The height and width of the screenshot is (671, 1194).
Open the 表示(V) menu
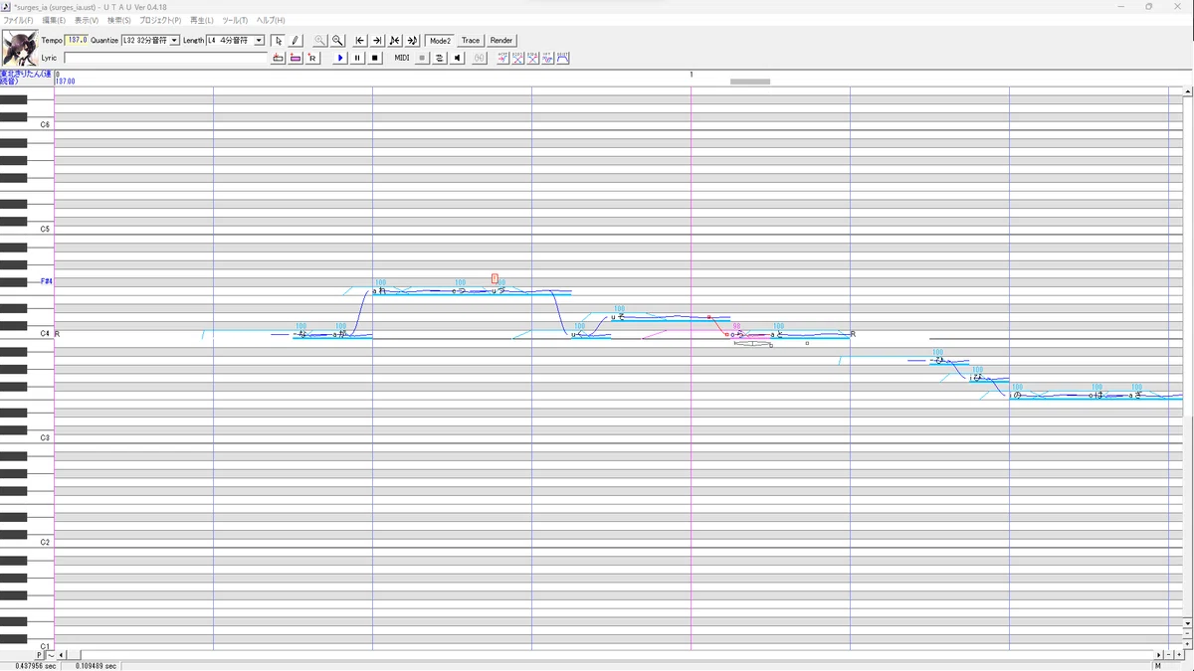click(87, 21)
